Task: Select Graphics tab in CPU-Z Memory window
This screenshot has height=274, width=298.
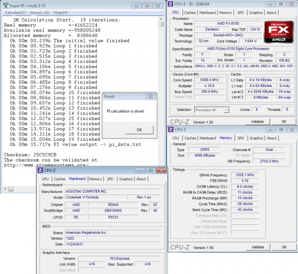Action: pos(256,138)
